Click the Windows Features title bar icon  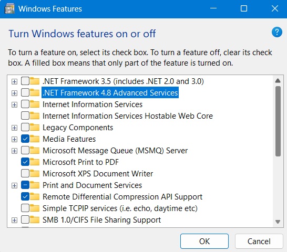(x=9, y=9)
